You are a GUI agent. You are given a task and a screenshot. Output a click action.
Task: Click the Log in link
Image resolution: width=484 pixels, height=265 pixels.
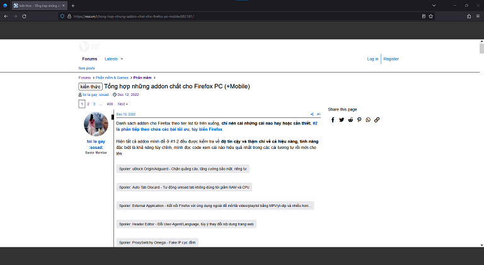pos(372,59)
